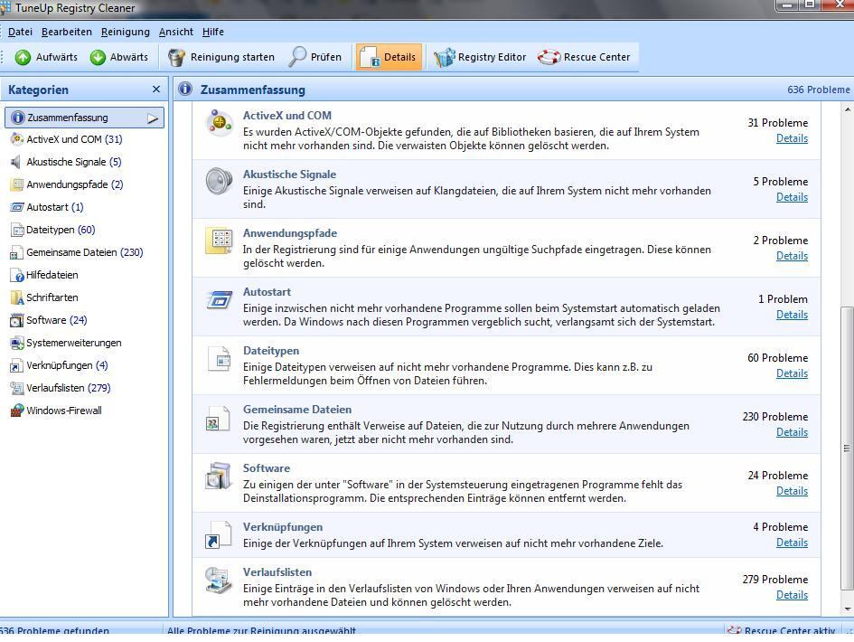Click the Gemeinsame Dateien sidebar icon
Screen dimensions: 854x642
(17, 253)
